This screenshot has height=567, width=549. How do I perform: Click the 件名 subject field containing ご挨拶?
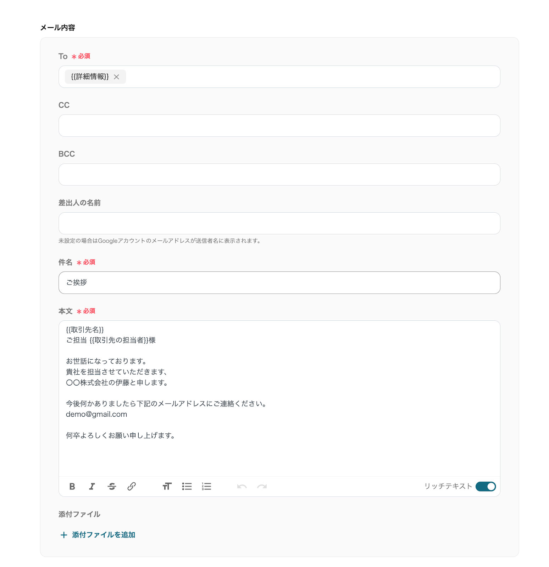coord(279,283)
